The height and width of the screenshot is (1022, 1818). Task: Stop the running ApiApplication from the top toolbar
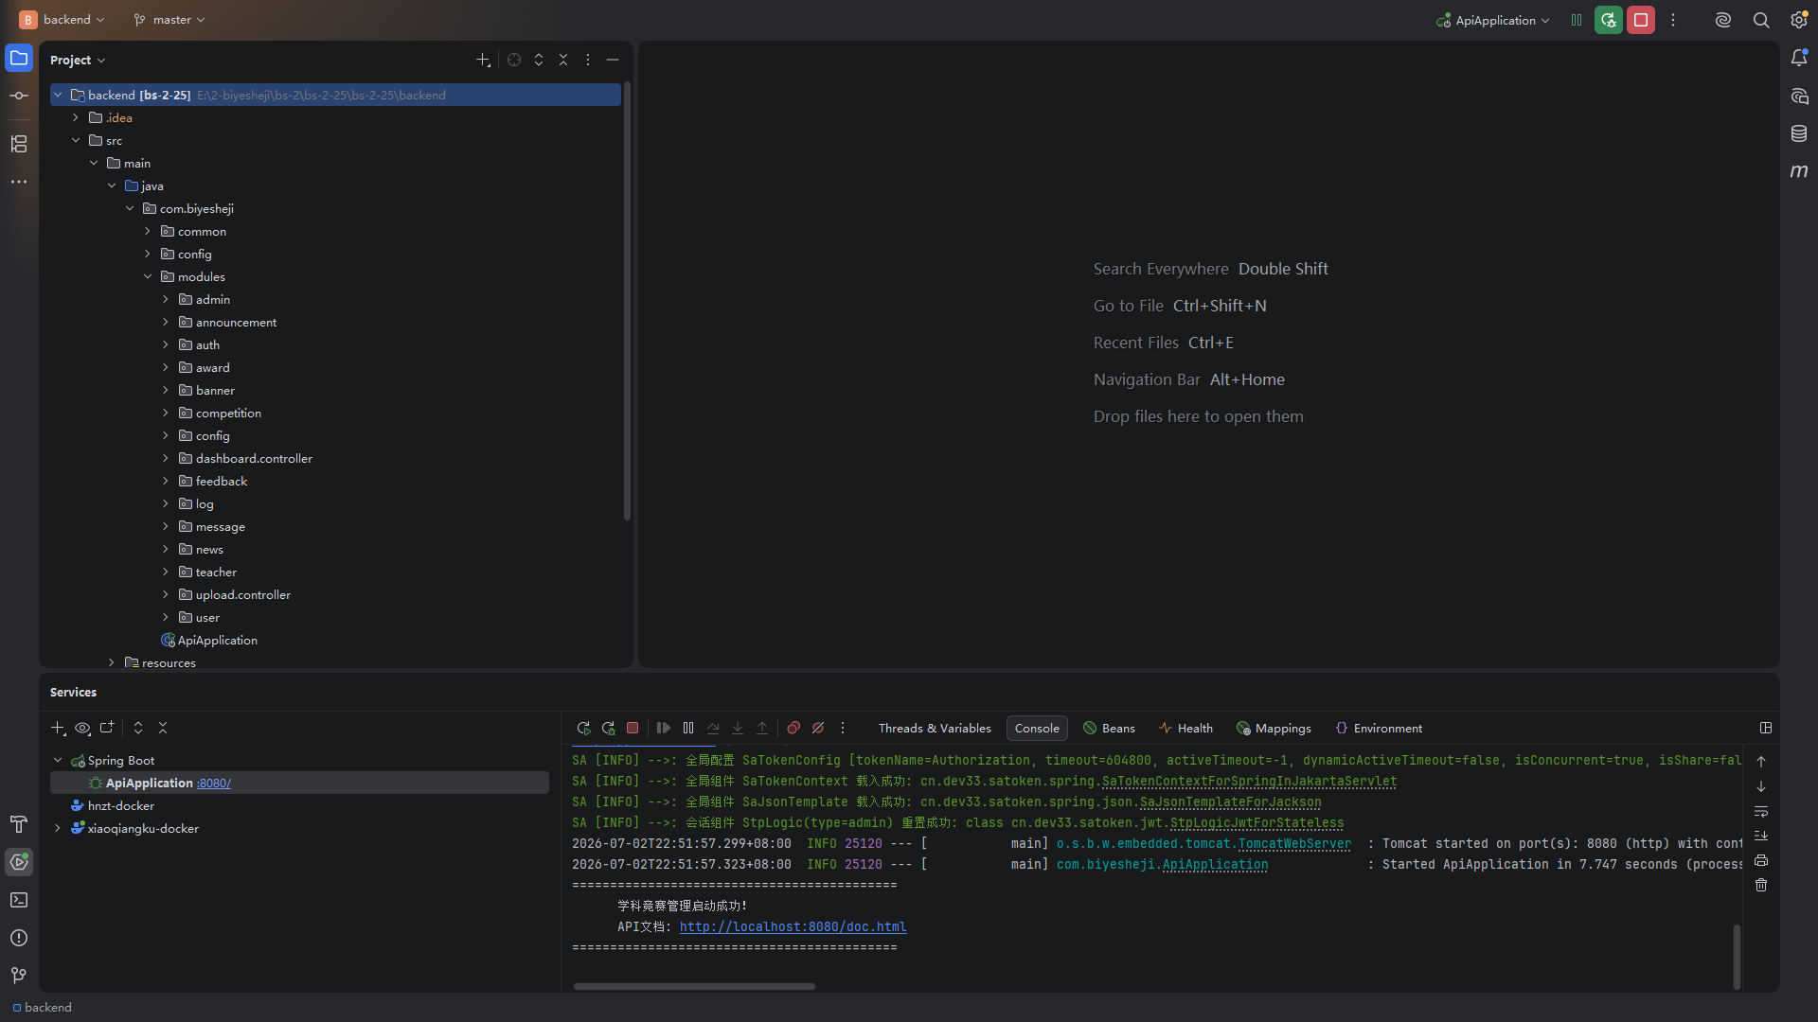click(x=1641, y=20)
